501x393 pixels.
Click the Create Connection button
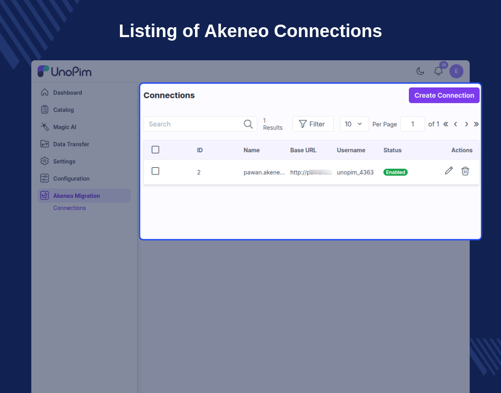coord(444,96)
